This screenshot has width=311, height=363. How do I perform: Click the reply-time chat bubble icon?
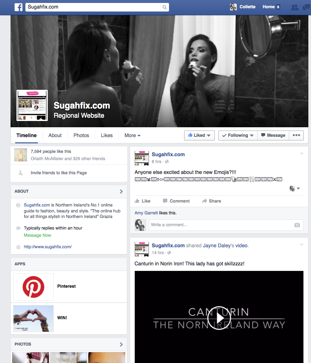18,229
